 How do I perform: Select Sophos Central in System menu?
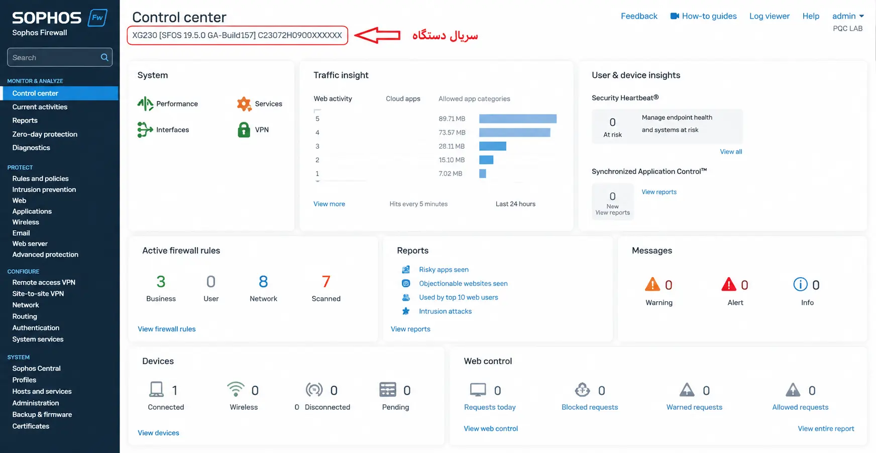click(x=37, y=369)
